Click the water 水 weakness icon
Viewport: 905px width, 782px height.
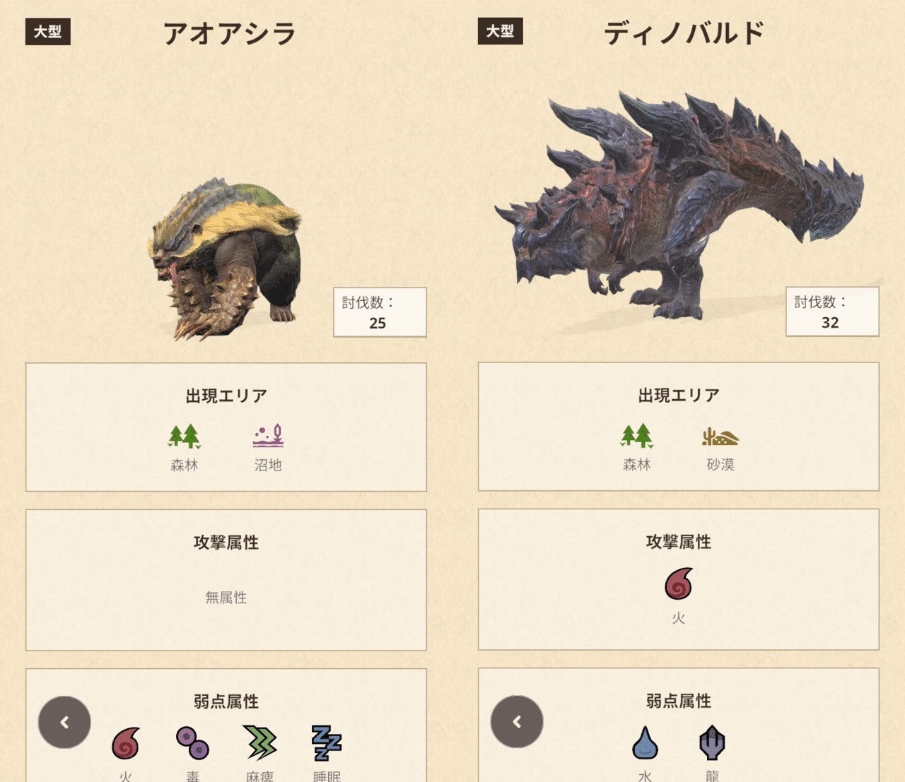coord(645,742)
